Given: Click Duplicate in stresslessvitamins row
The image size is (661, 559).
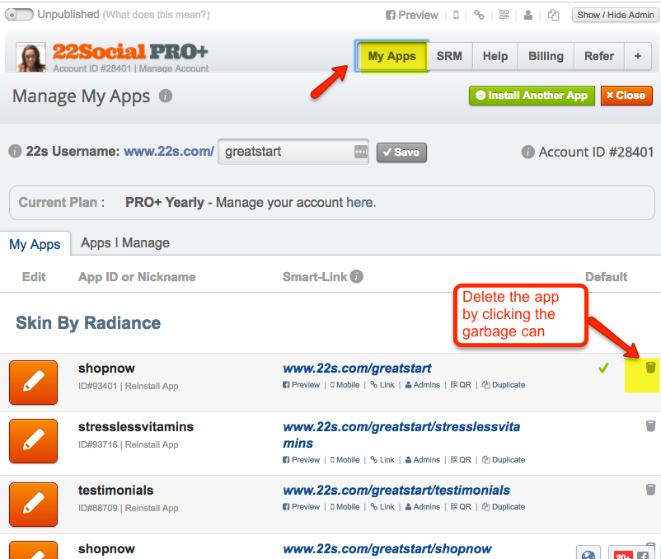Looking at the screenshot, I should click(x=504, y=460).
